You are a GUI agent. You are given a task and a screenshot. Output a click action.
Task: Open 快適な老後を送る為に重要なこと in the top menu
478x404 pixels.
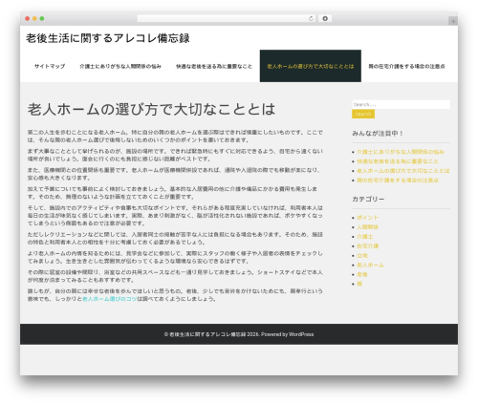pos(214,66)
